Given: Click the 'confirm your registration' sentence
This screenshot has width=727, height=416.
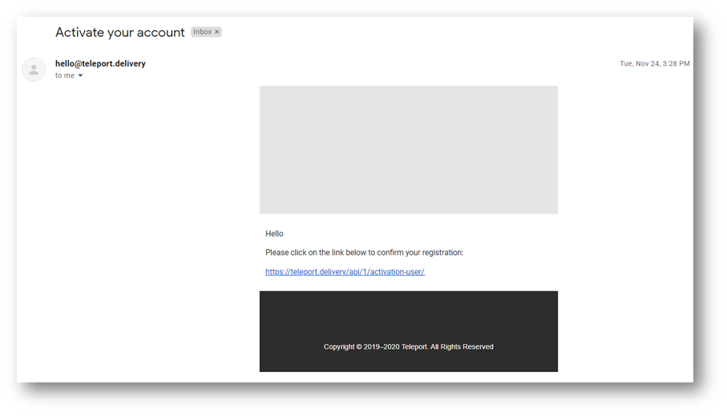Looking at the screenshot, I should tap(364, 253).
